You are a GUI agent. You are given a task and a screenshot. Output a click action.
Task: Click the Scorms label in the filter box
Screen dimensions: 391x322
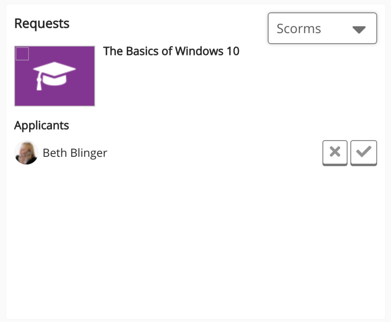(299, 29)
